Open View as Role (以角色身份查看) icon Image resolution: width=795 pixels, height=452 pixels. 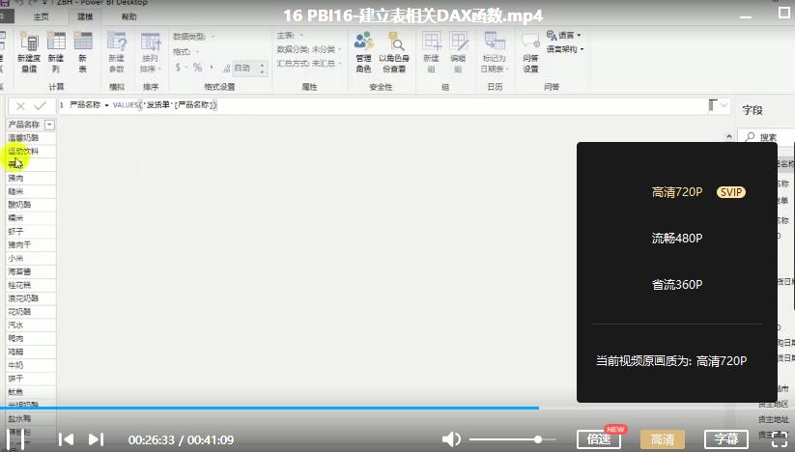coord(394,43)
